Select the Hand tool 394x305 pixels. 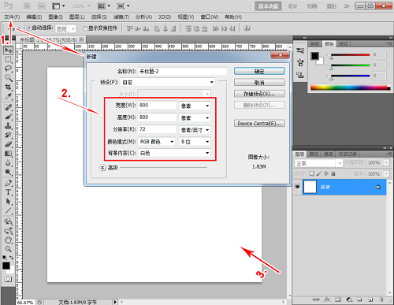tap(8, 240)
